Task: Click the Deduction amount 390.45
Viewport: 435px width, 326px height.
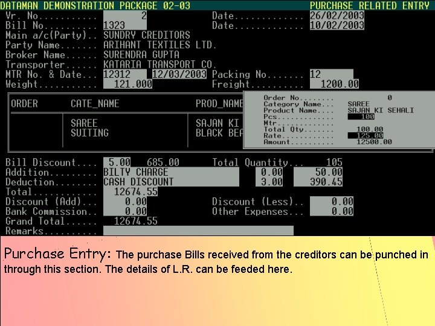Action: pos(318,182)
